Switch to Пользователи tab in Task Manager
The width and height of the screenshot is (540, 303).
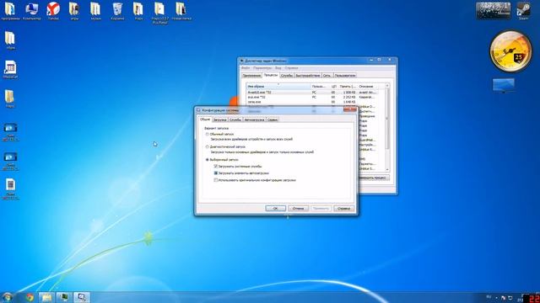click(345, 76)
